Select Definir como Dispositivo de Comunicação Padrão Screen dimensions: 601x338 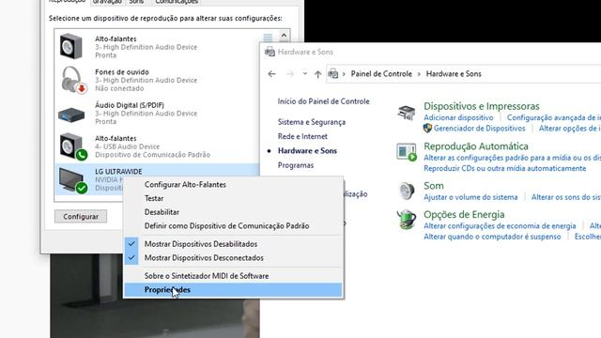pyautogui.click(x=233, y=225)
